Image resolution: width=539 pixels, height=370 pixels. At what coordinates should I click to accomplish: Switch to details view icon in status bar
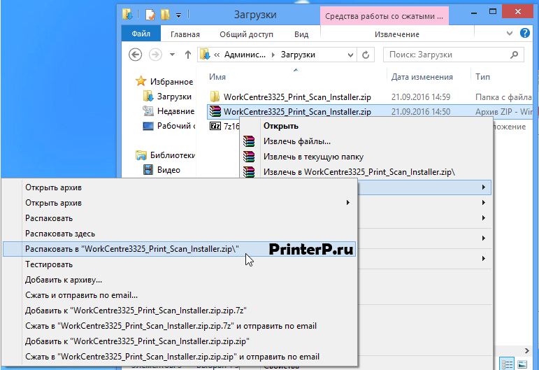(508, 364)
